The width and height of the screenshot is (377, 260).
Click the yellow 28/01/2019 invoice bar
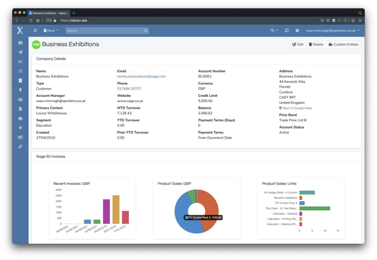click(116, 210)
